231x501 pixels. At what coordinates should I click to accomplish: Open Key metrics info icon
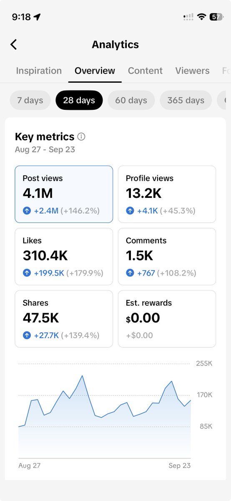(82, 137)
